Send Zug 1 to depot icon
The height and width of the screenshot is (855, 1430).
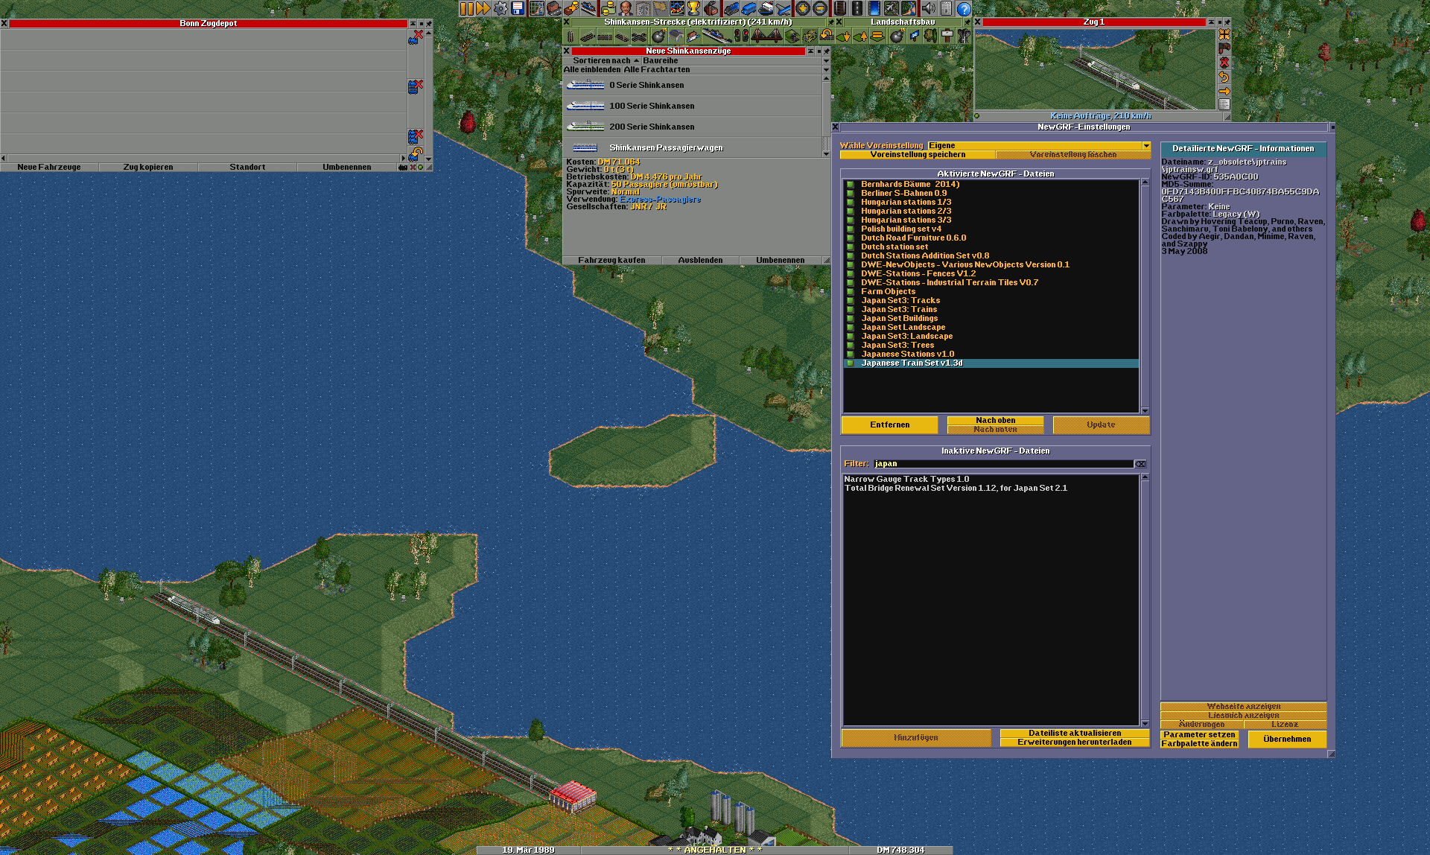pos(1224,48)
